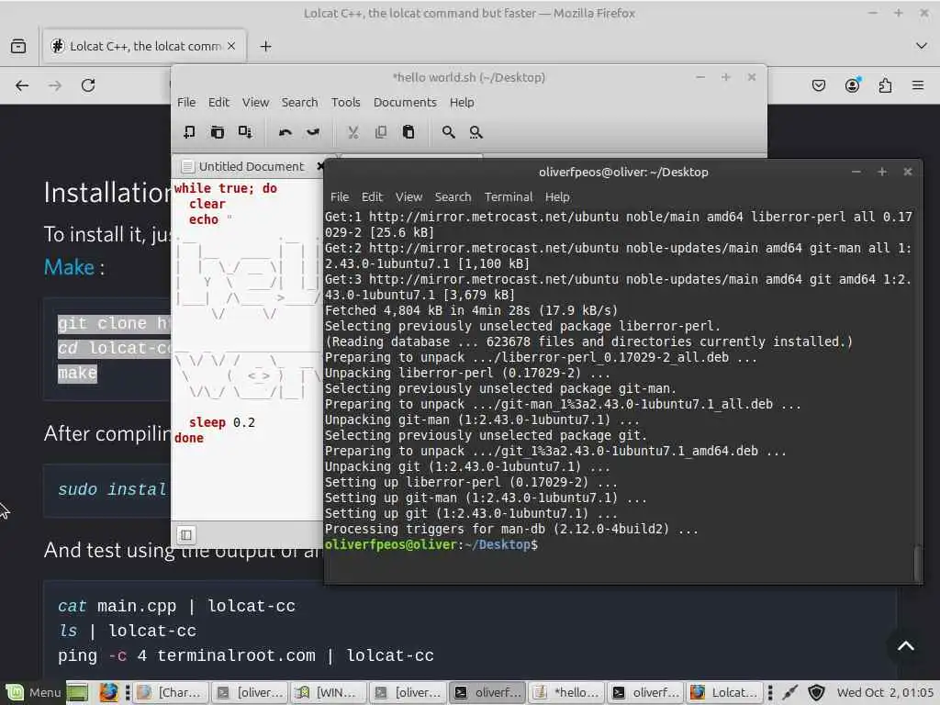Click the Pocket save icon in Firefox
Image resolution: width=940 pixels, height=705 pixels.
point(819,85)
